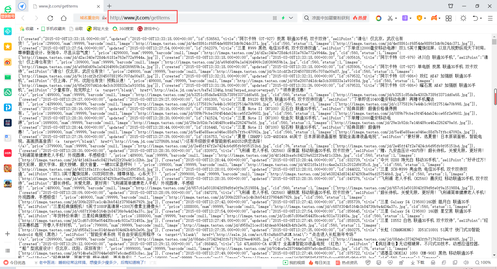Click the 100% zoom level control
Viewport: 497px width, 269px height.
483,263
